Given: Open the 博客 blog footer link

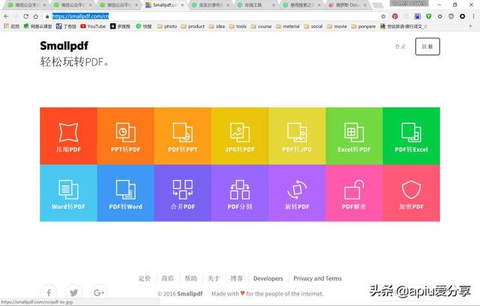Looking at the screenshot, I should pos(237,278).
